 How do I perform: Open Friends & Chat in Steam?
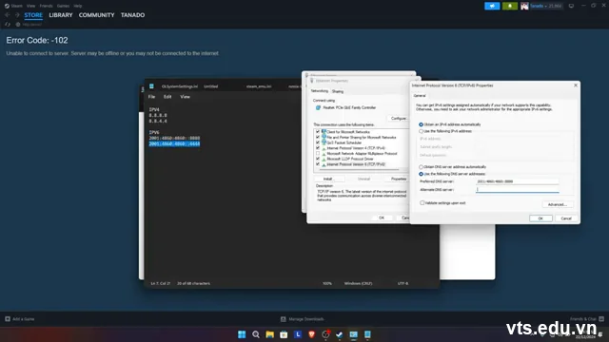pyautogui.click(x=587, y=319)
